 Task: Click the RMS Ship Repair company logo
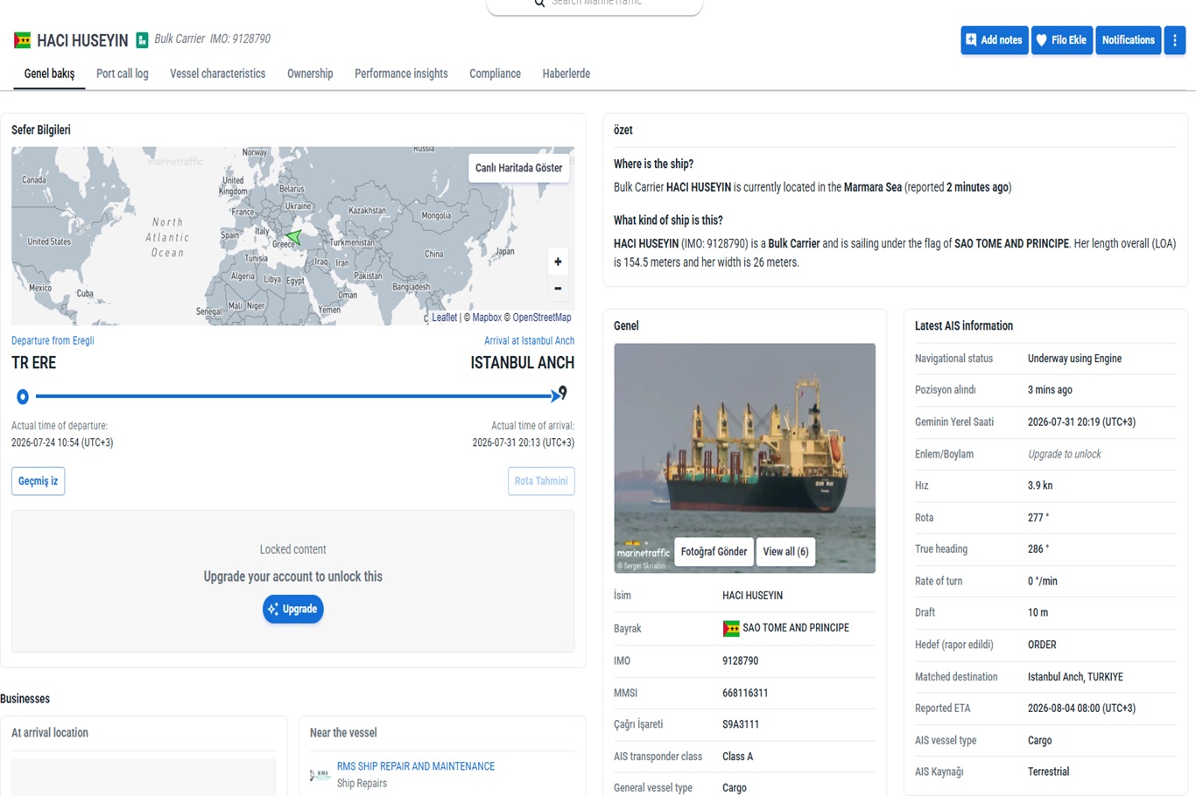(320, 774)
